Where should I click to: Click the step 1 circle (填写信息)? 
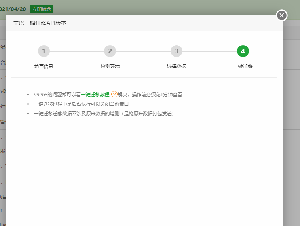pos(44,51)
